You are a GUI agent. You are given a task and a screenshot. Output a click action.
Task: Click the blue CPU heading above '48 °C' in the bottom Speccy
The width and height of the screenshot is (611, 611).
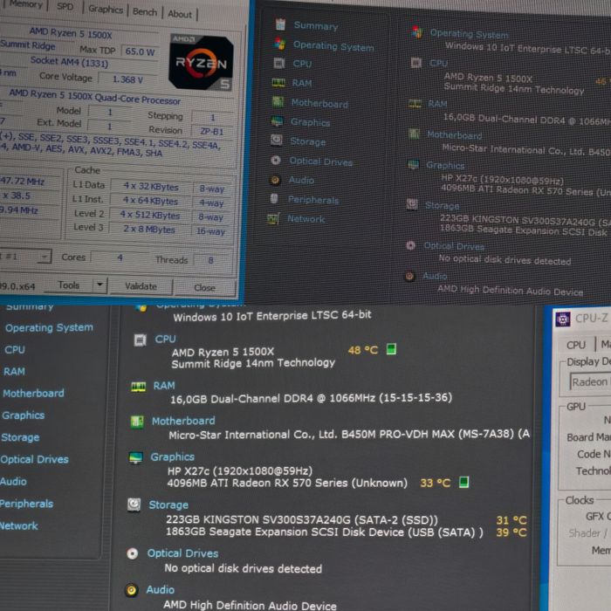point(165,339)
